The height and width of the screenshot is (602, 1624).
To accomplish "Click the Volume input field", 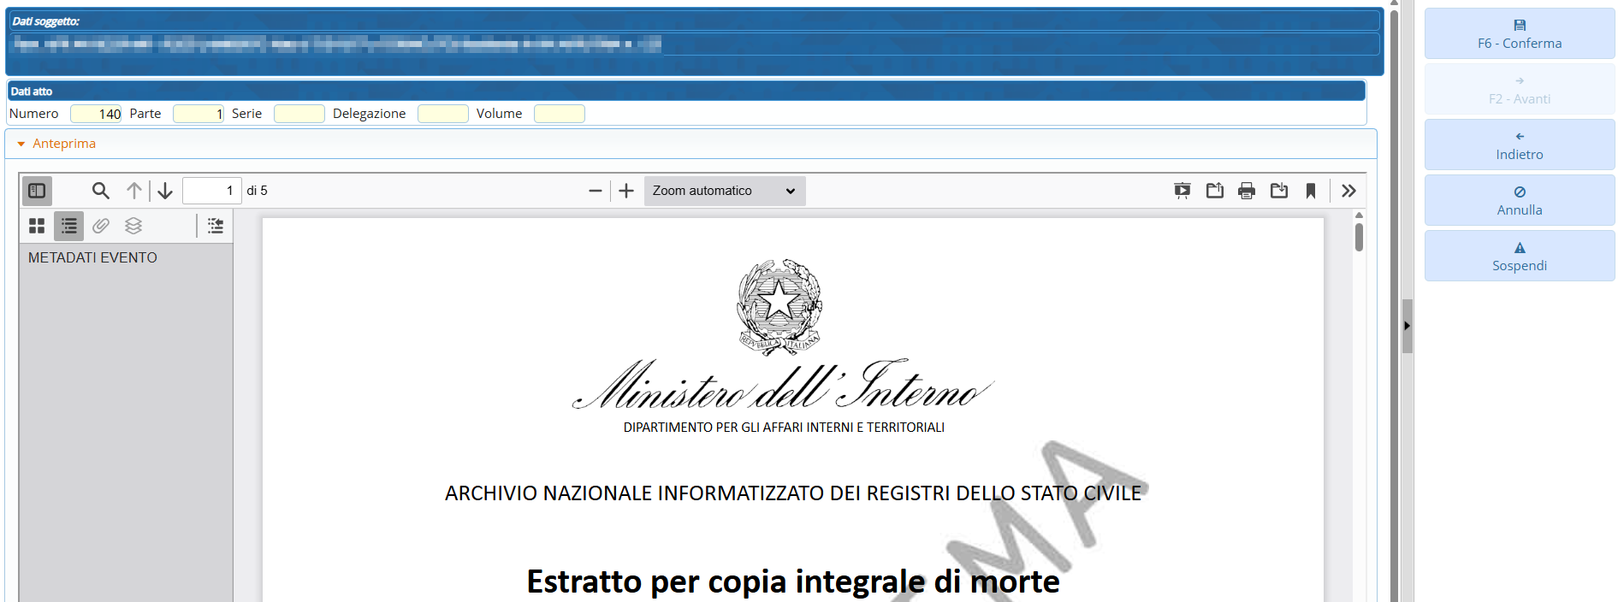I will click(560, 114).
